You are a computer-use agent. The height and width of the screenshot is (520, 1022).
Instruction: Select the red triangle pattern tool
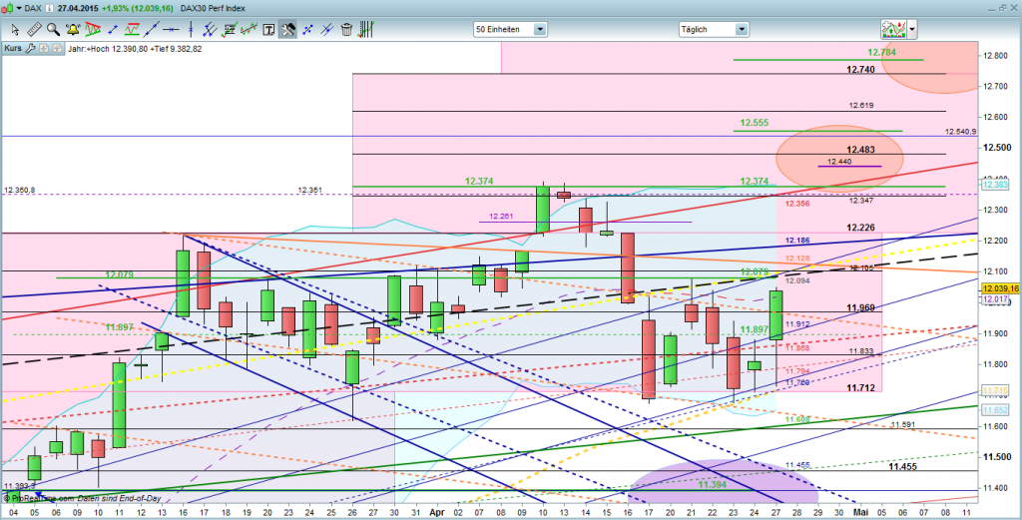(93, 29)
